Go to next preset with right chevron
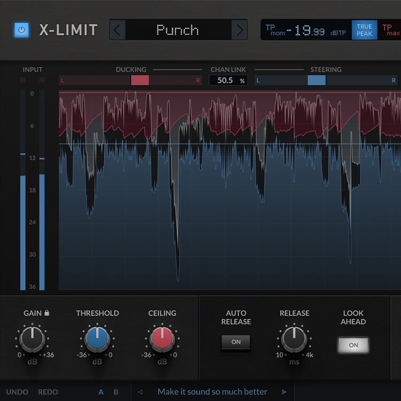 click(240, 30)
